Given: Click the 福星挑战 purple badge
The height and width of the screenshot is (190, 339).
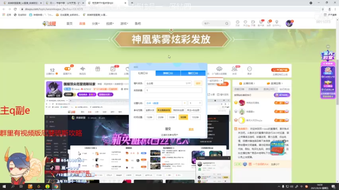Looking at the screenshot, I should click(x=86, y=95).
